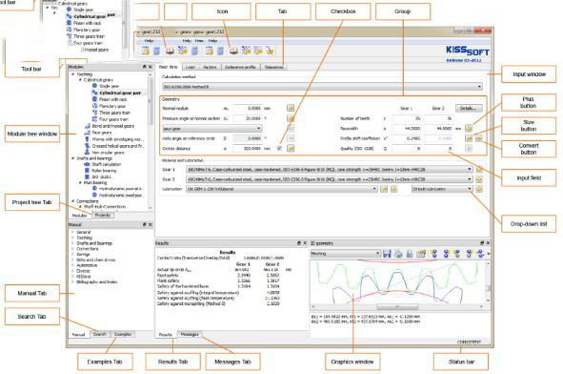Open the Gear 1 material dropdown
The width and height of the screenshot is (563, 374).
click(329, 169)
